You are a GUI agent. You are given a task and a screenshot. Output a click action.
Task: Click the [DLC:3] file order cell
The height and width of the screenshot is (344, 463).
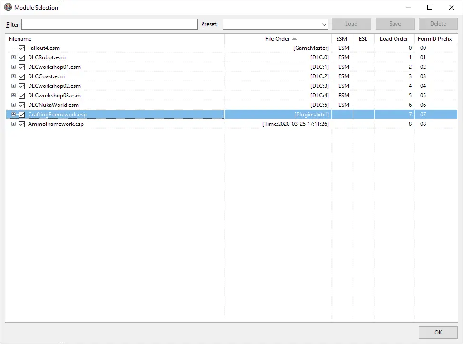tap(319, 86)
